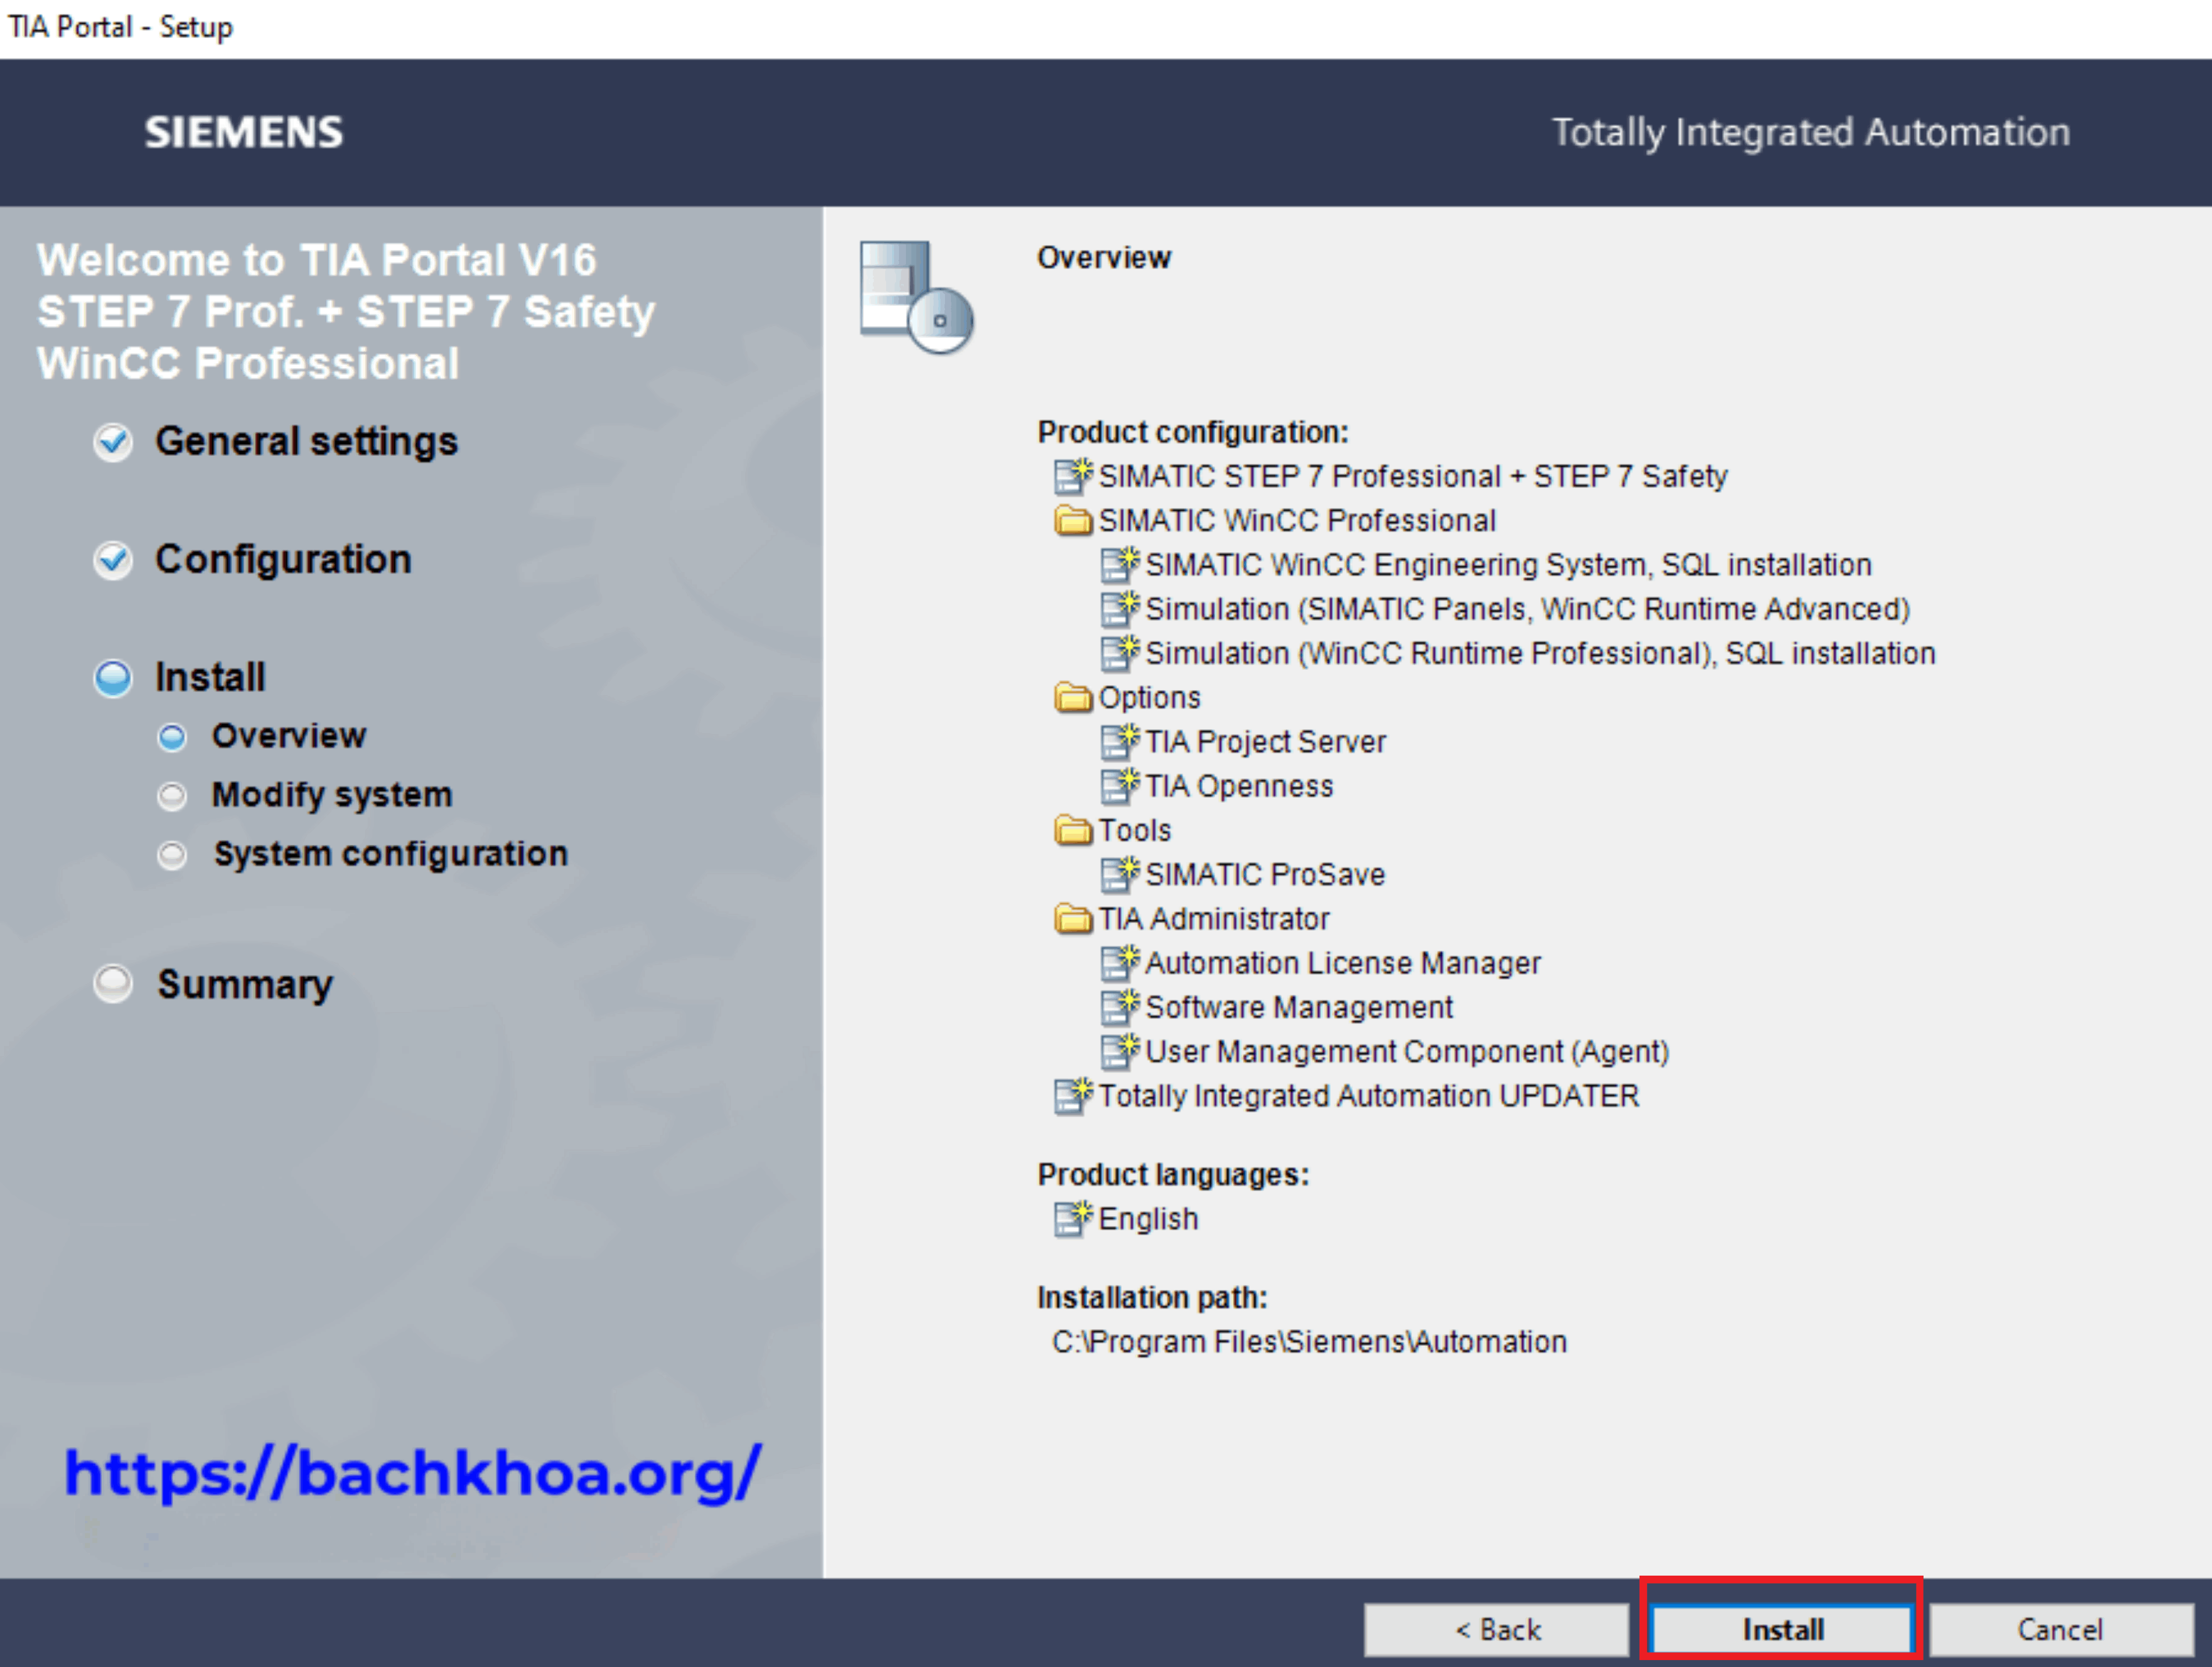The width and height of the screenshot is (2212, 1667).
Task: Select the SIMATIC WinCC Professional tree node
Action: pyautogui.click(x=1297, y=520)
